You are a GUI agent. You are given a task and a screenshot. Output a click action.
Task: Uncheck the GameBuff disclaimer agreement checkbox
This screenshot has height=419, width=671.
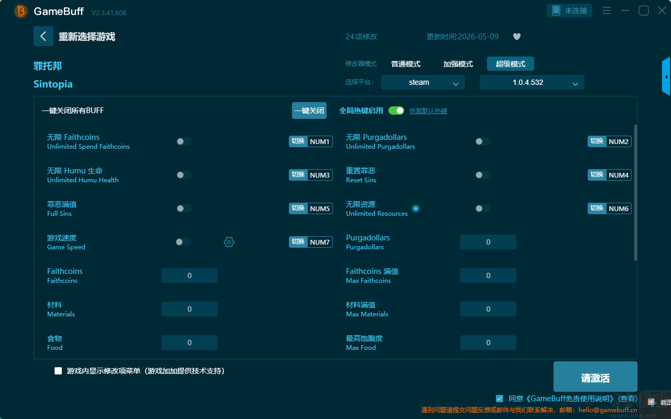tap(500, 399)
